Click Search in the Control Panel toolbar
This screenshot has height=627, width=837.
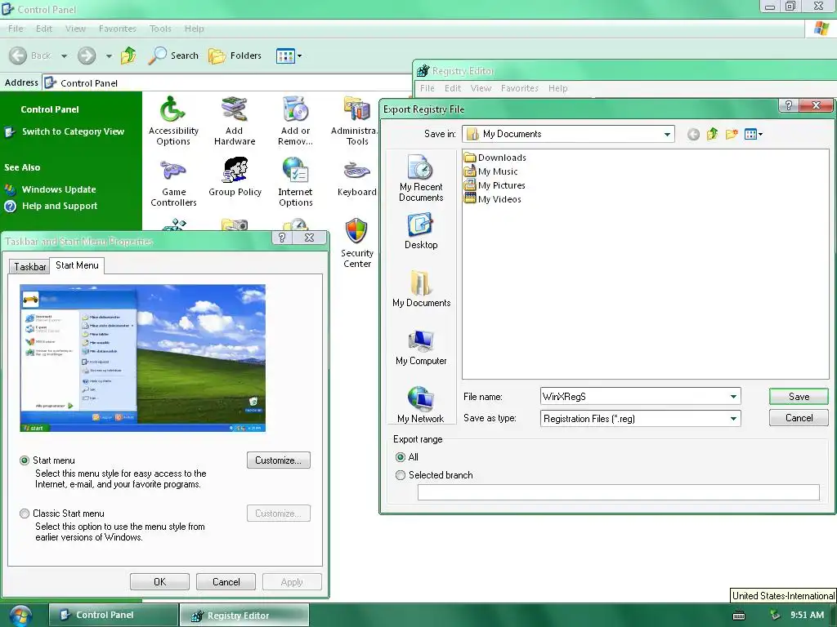pyautogui.click(x=173, y=56)
